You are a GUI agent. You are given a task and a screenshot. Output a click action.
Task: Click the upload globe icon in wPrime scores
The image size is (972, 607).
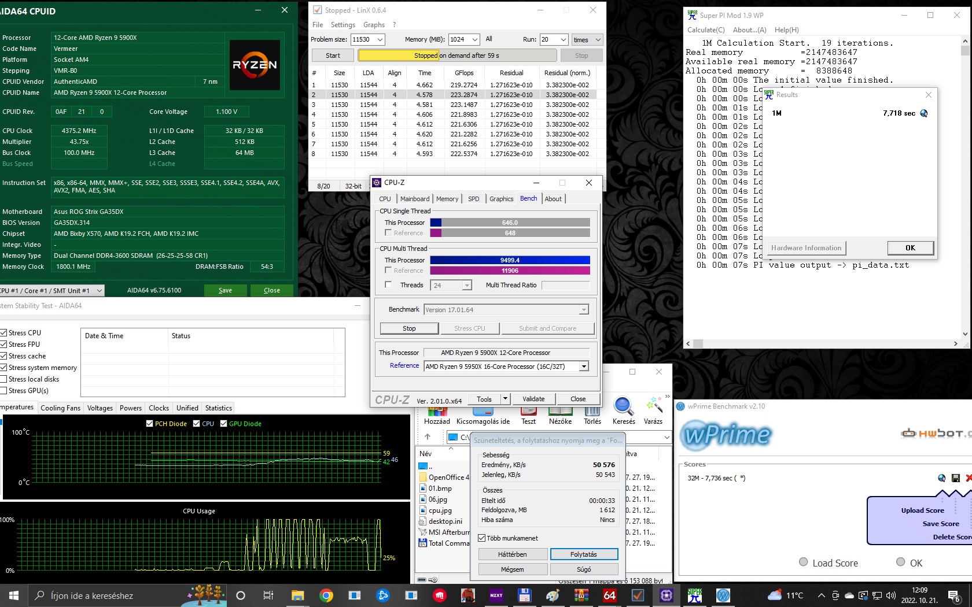(942, 478)
